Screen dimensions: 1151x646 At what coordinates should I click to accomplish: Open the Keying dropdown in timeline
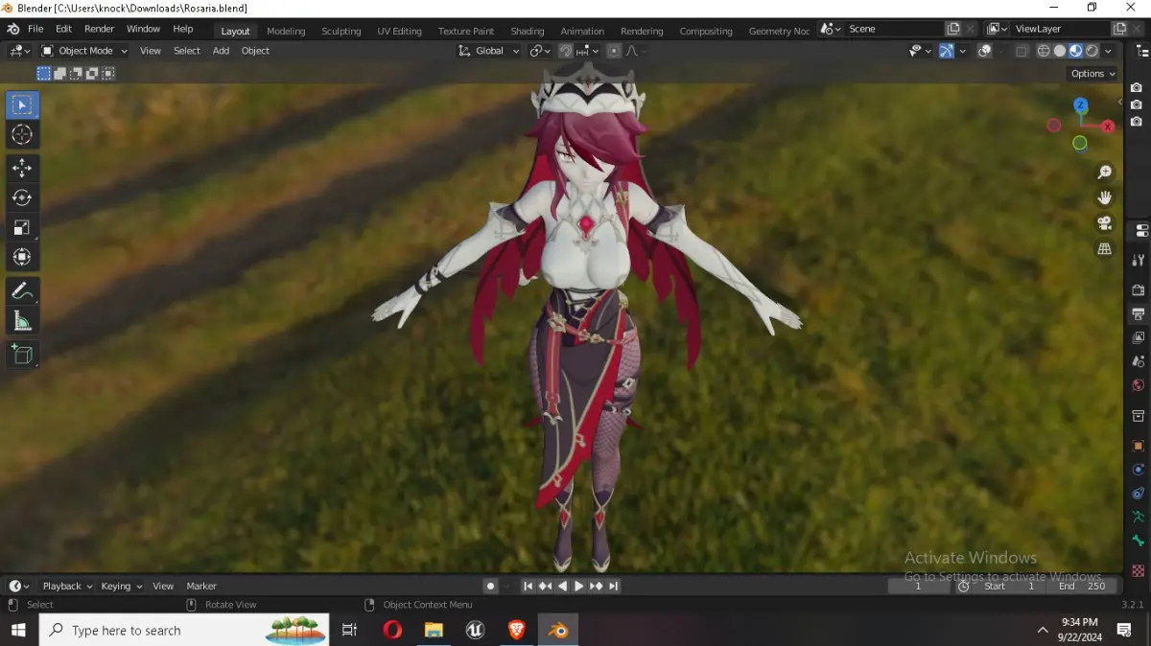pyautogui.click(x=122, y=586)
